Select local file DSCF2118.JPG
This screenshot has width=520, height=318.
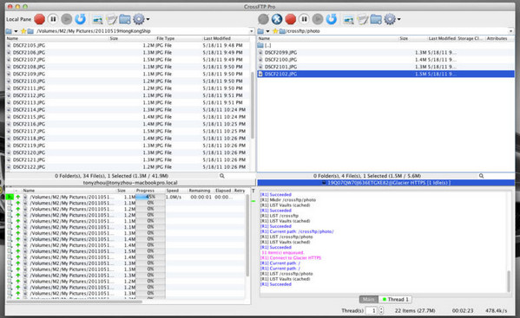coord(128,139)
